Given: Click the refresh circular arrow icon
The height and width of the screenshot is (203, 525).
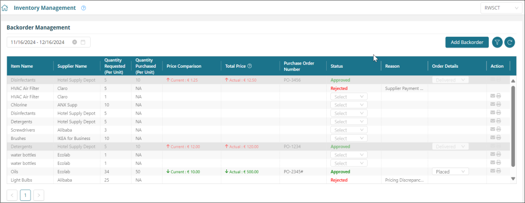Looking at the screenshot, I should click(x=509, y=42).
